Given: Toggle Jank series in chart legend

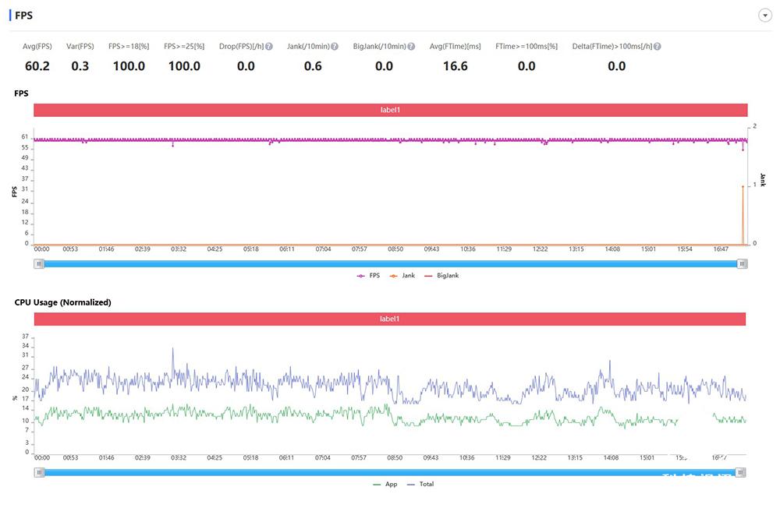Looking at the screenshot, I should pos(402,275).
